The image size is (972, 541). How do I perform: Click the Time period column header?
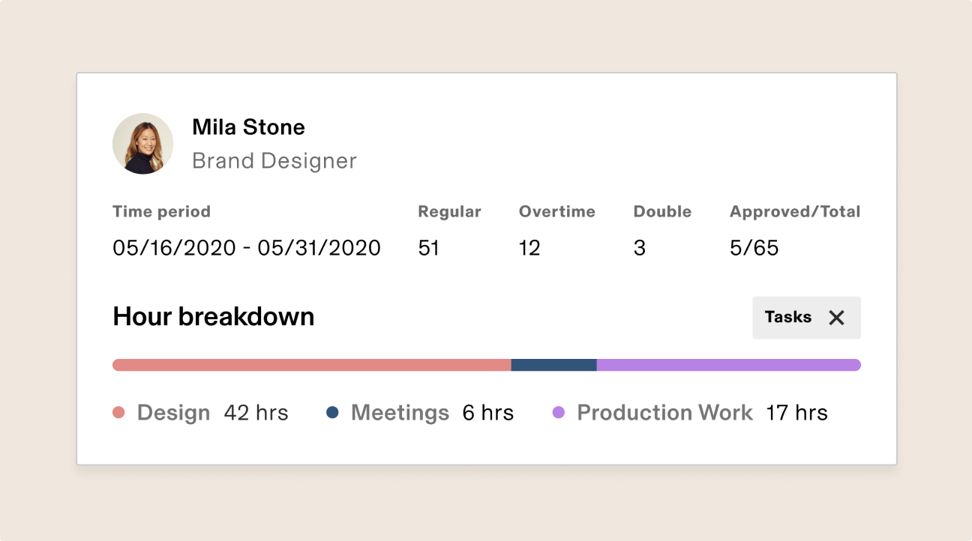(161, 211)
